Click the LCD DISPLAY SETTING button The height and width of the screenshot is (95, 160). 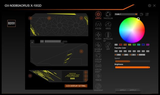(76, 86)
